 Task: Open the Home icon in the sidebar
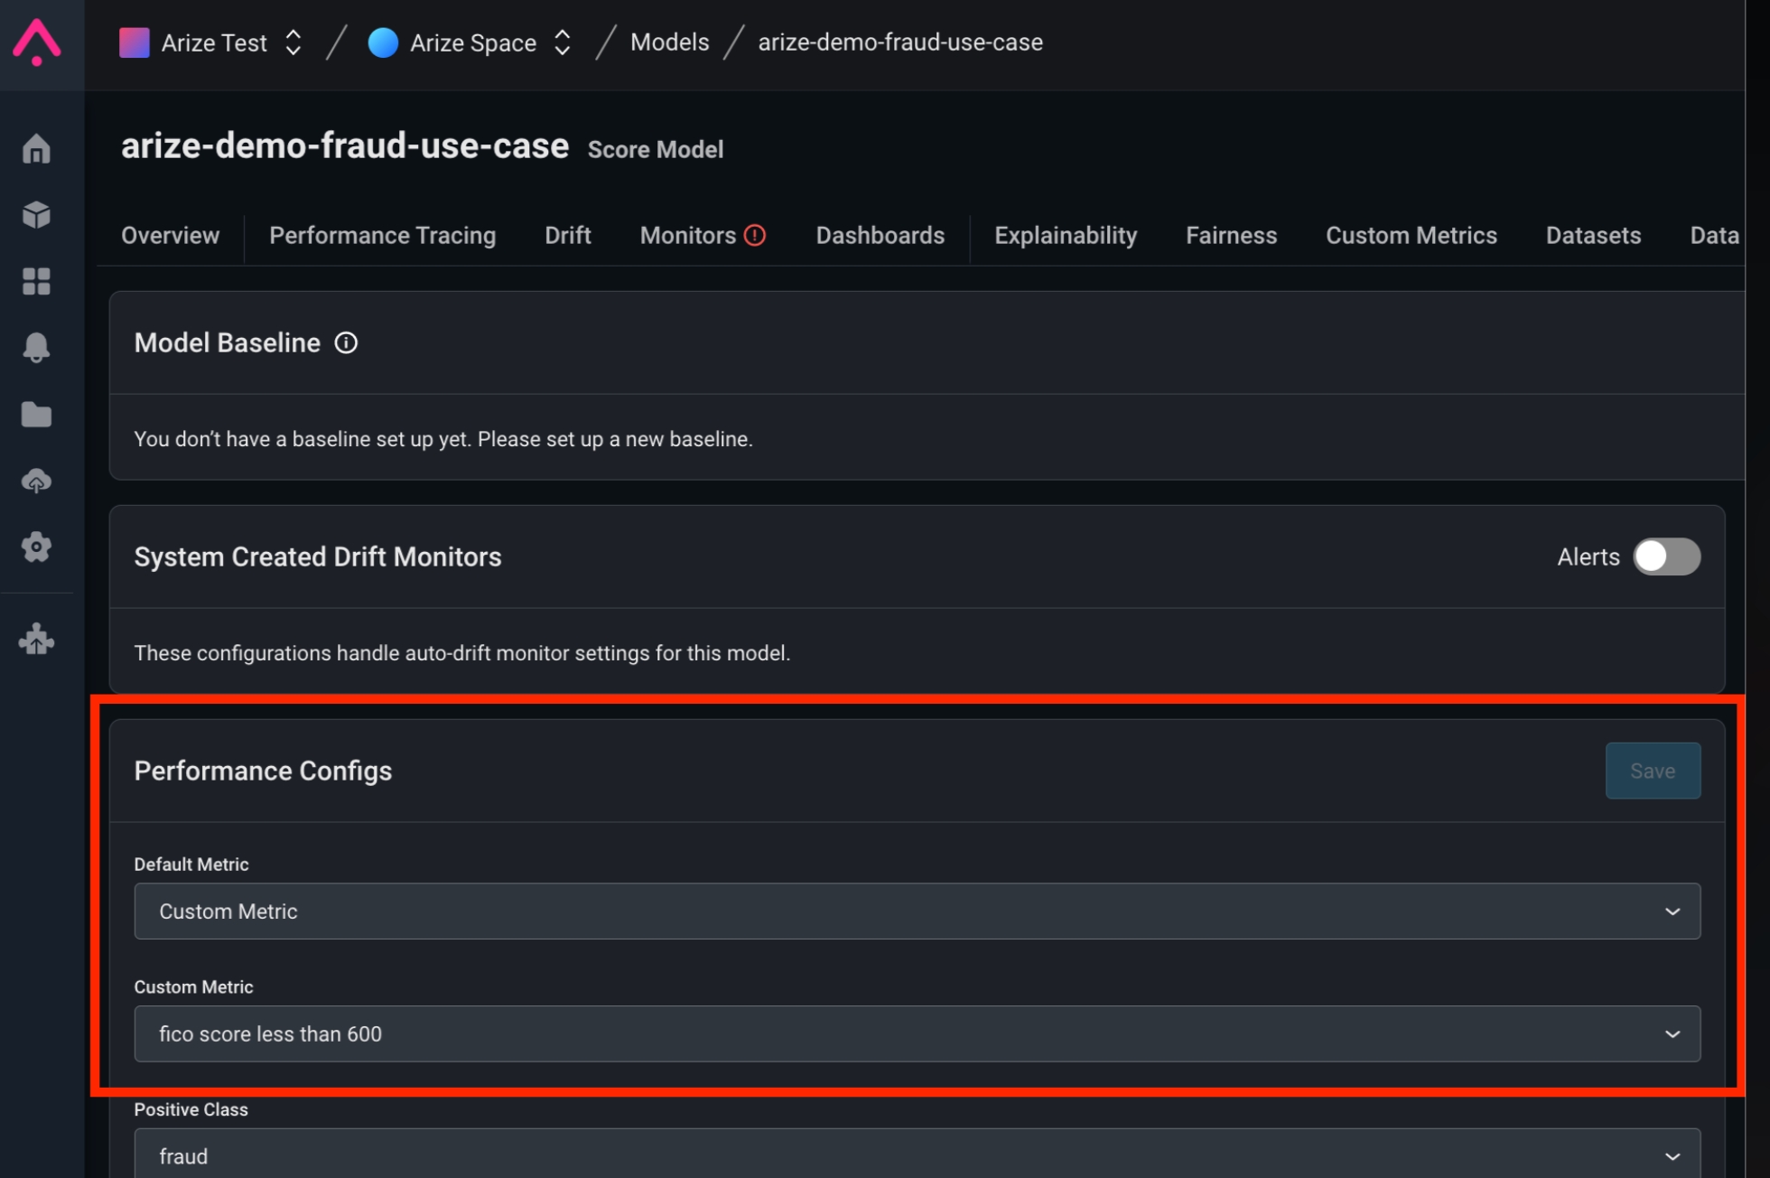click(x=36, y=149)
